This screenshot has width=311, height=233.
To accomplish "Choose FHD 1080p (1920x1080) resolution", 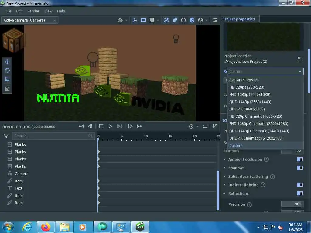I will tap(265, 95).
